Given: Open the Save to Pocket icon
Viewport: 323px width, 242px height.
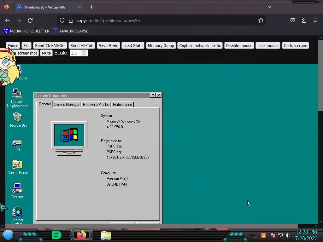Looking at the screenshot, I should click(292, 20).
